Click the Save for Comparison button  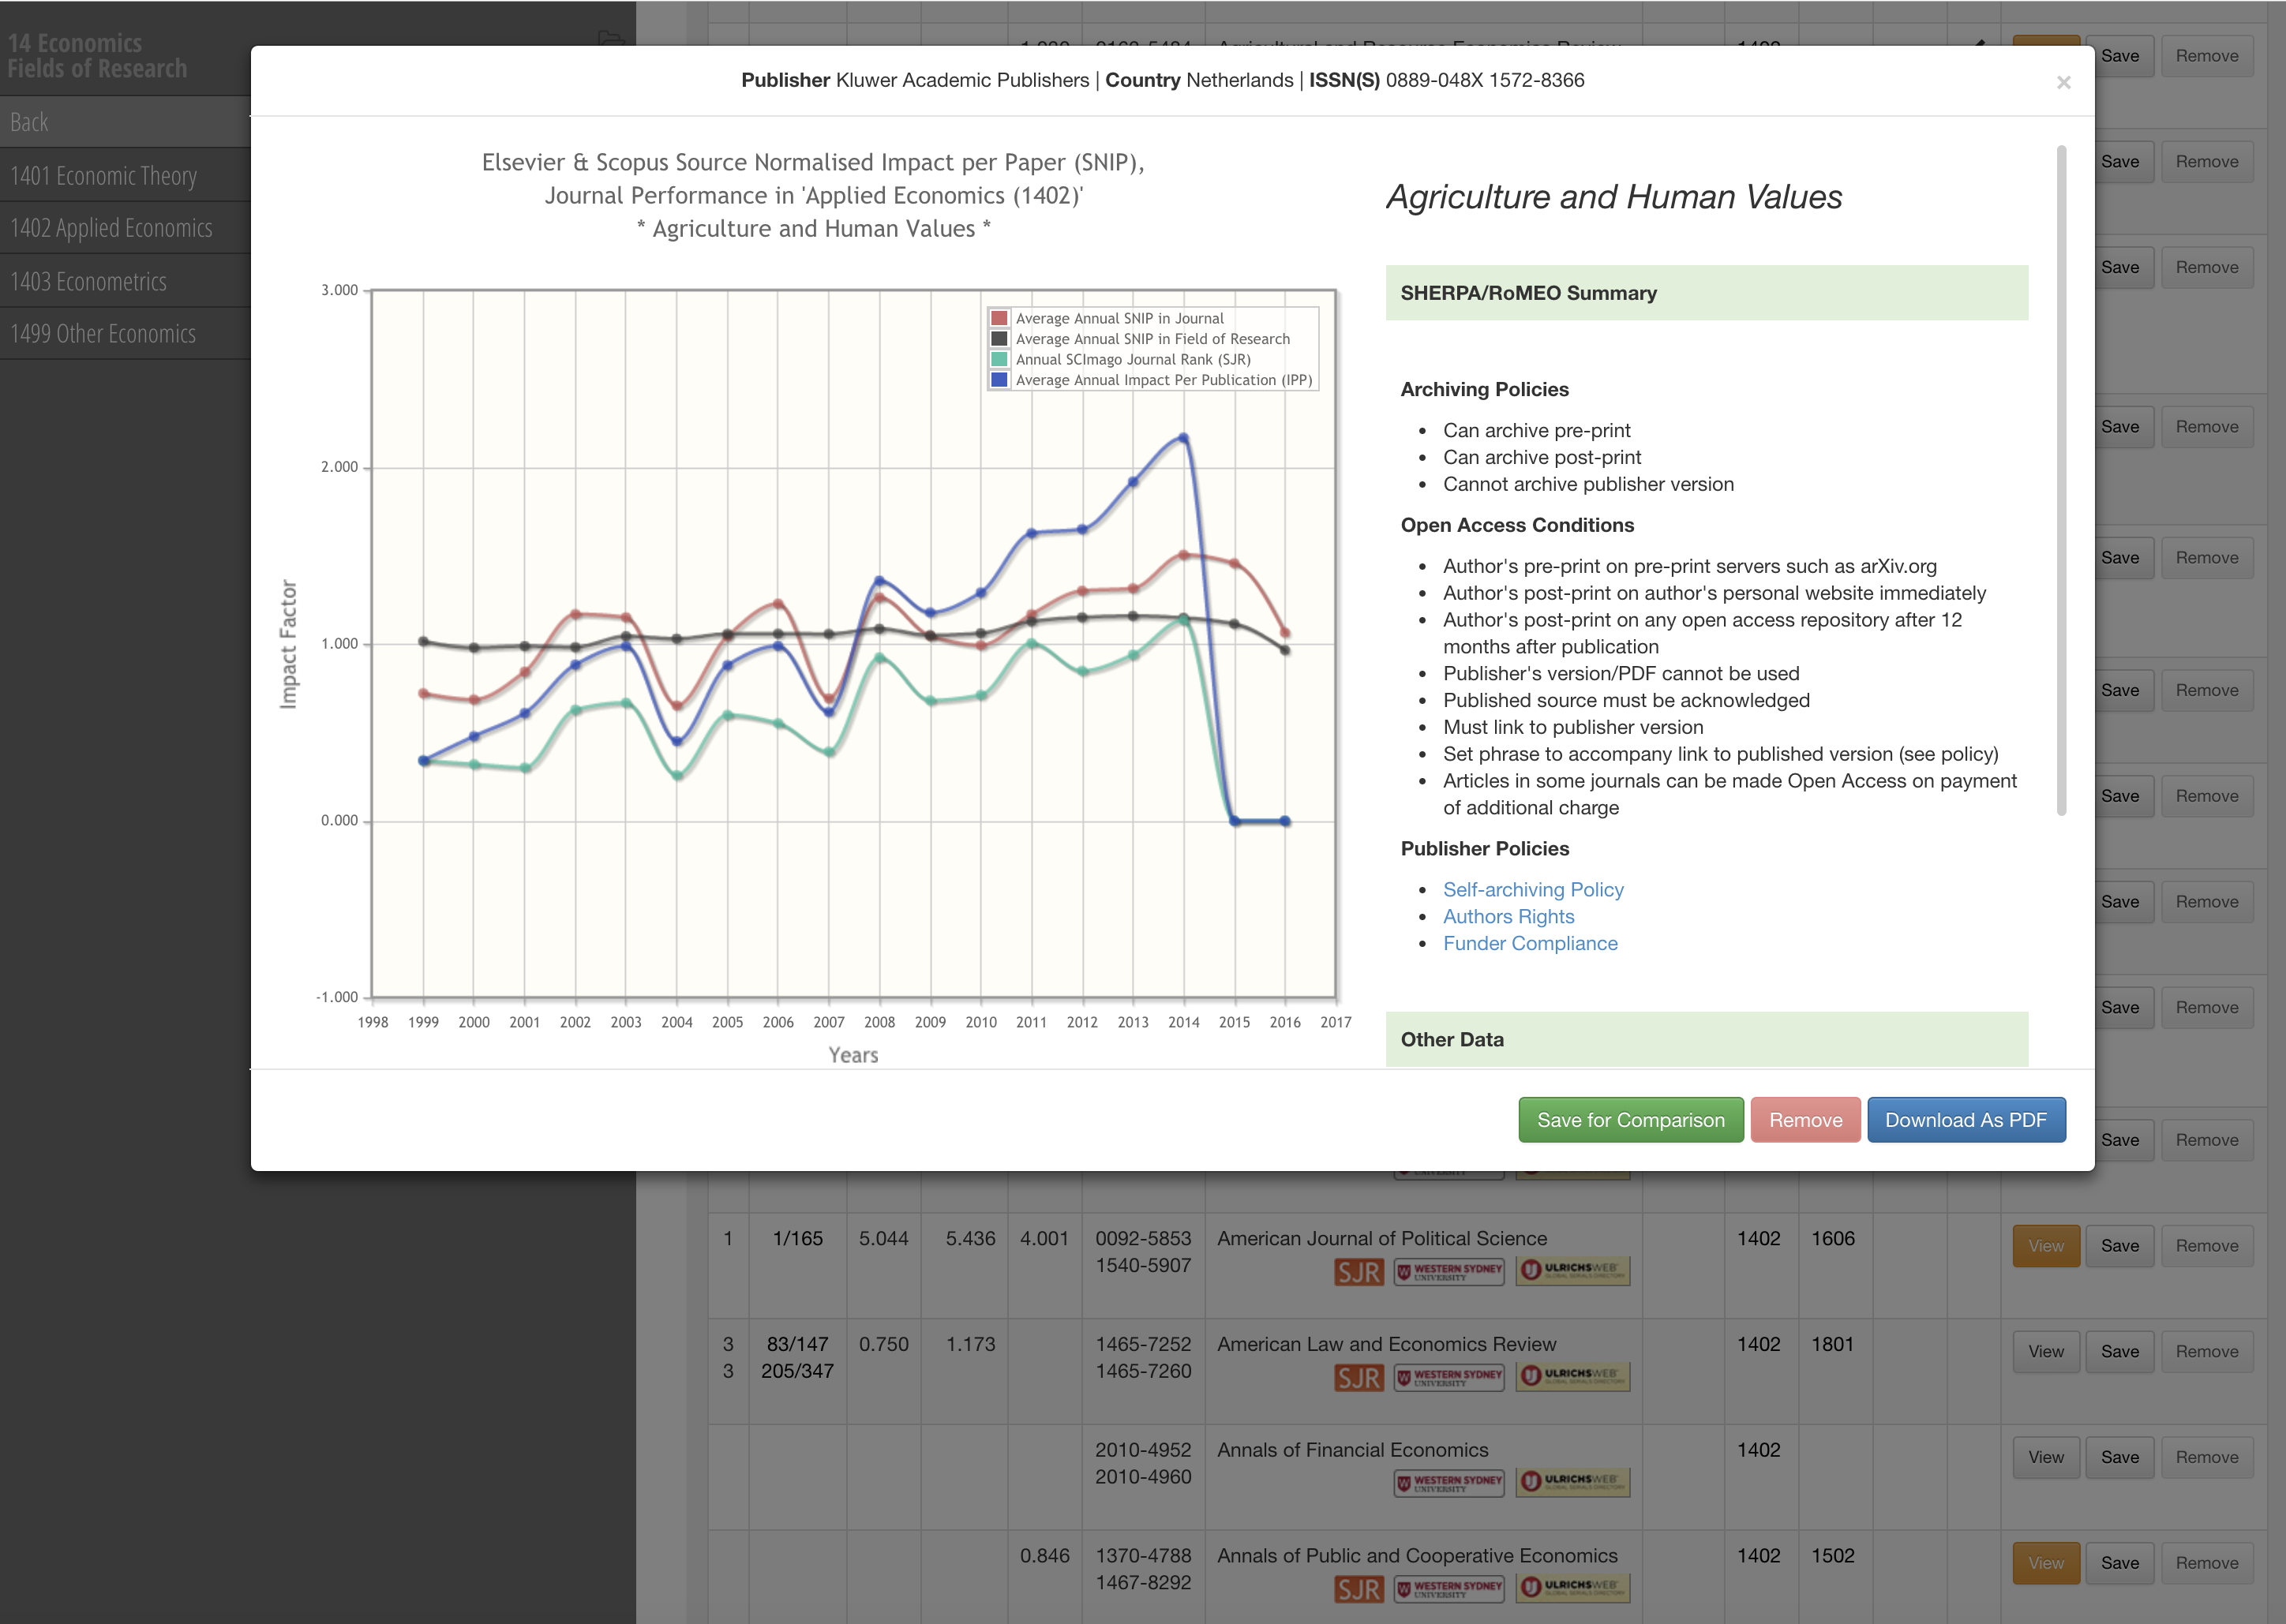click(1630, 1120)
